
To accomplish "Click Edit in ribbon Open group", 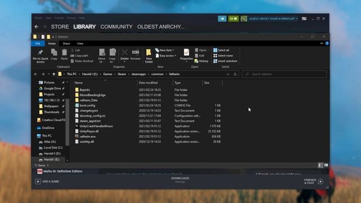I will tap(200, 56).
